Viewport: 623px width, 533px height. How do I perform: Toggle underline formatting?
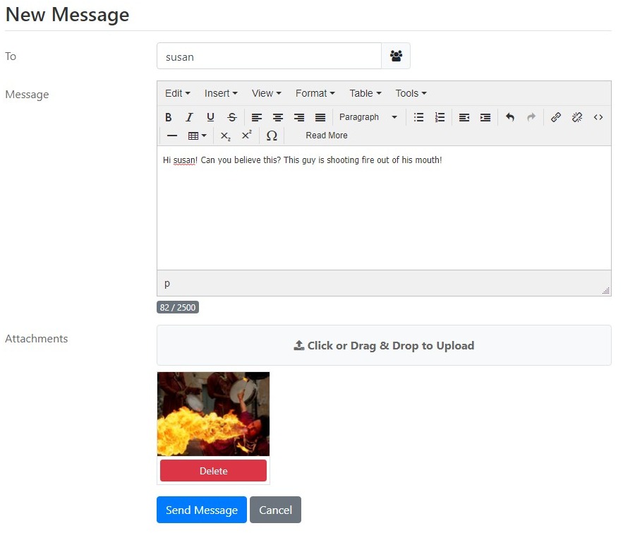(x=210, y=118)
